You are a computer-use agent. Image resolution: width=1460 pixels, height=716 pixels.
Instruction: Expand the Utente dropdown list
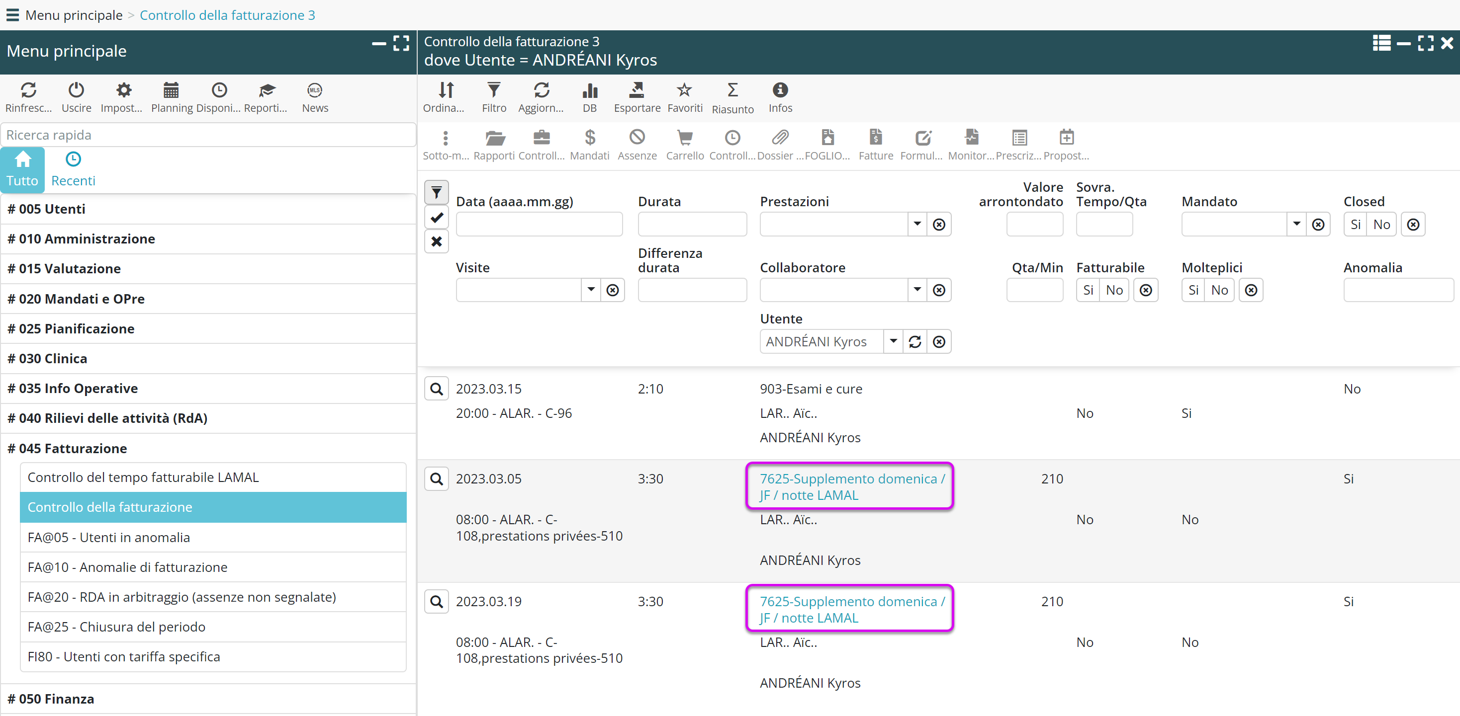pyautogui.click(x=893, y=341)
